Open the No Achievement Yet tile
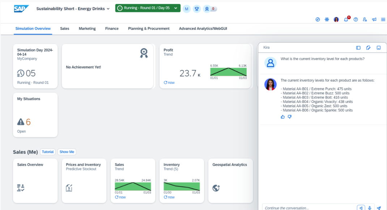 pyautogui.click(x=108, y=66)
